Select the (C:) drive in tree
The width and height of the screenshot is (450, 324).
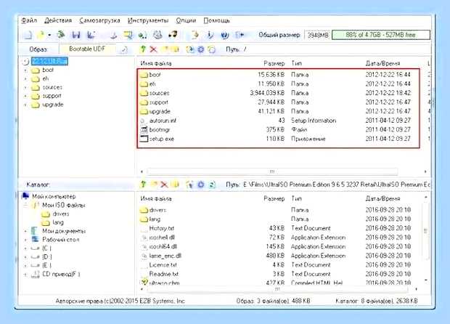46,248
